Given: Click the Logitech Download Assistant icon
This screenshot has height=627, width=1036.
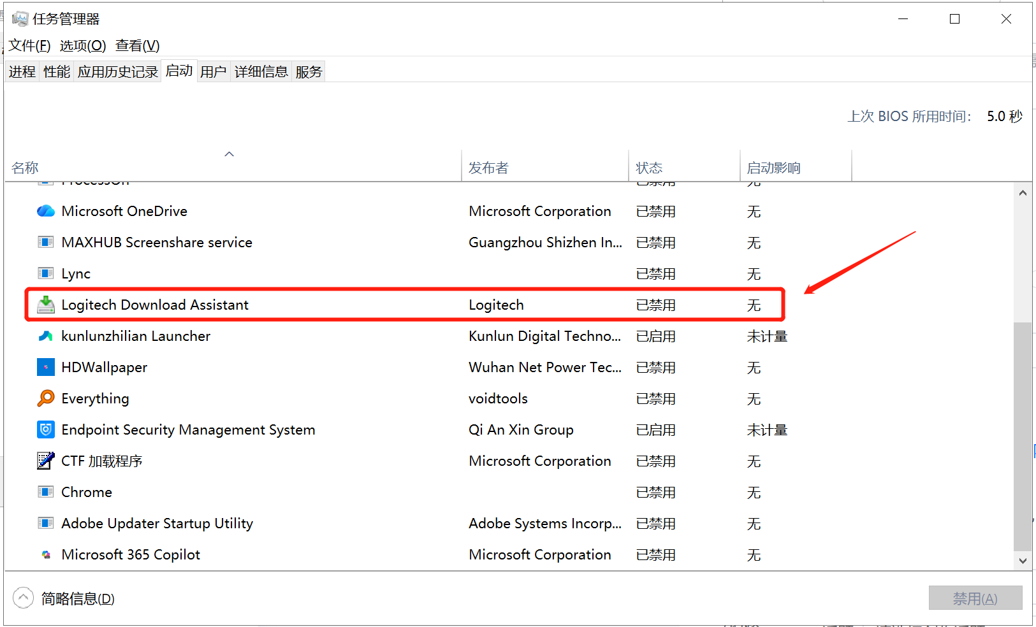Looking at the screenshot, I should pos(46,305).
